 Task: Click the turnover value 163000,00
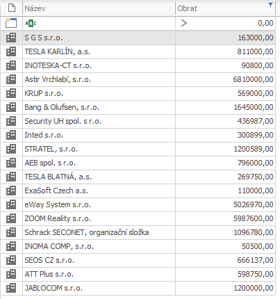[256, 38]
